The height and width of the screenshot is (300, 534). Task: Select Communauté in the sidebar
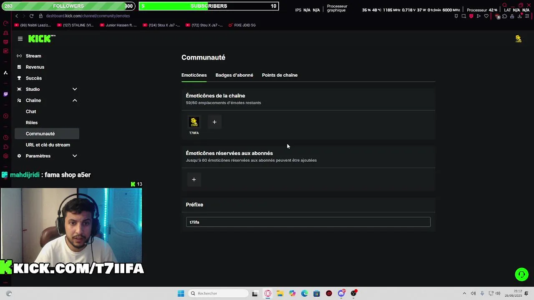(x=47, y=134)
